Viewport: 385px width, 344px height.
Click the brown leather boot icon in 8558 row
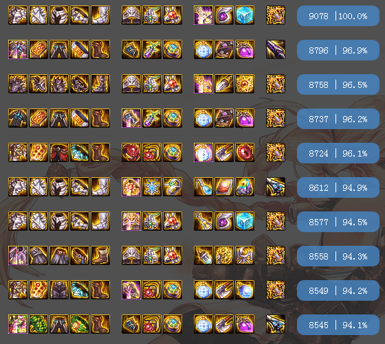pyautogui.click(x=100, y=255)
